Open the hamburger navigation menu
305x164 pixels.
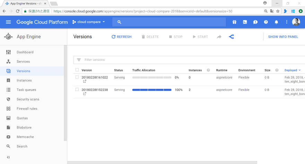(8, 22)
